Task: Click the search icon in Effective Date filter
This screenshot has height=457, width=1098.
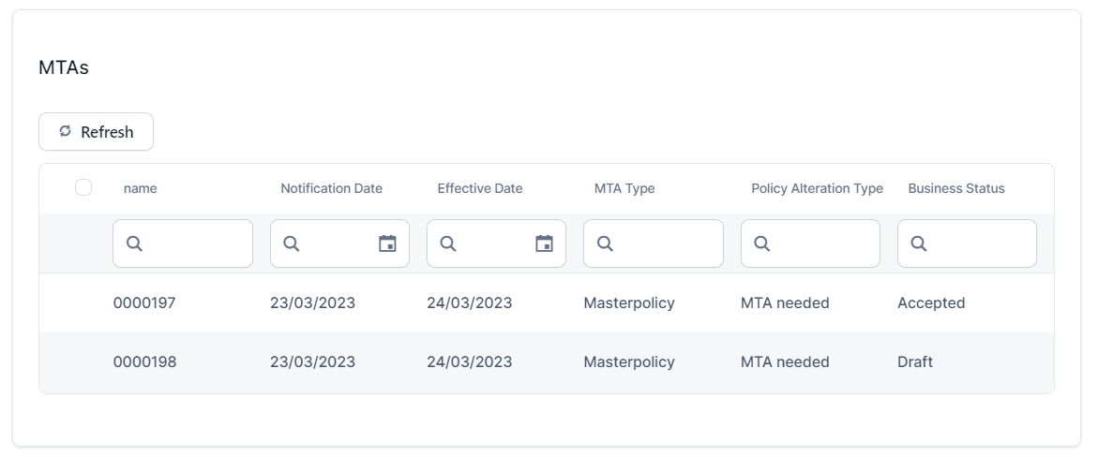Action: coord(448,243)
